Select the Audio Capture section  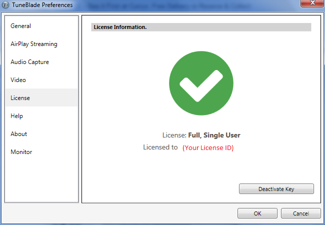[41, 62]
